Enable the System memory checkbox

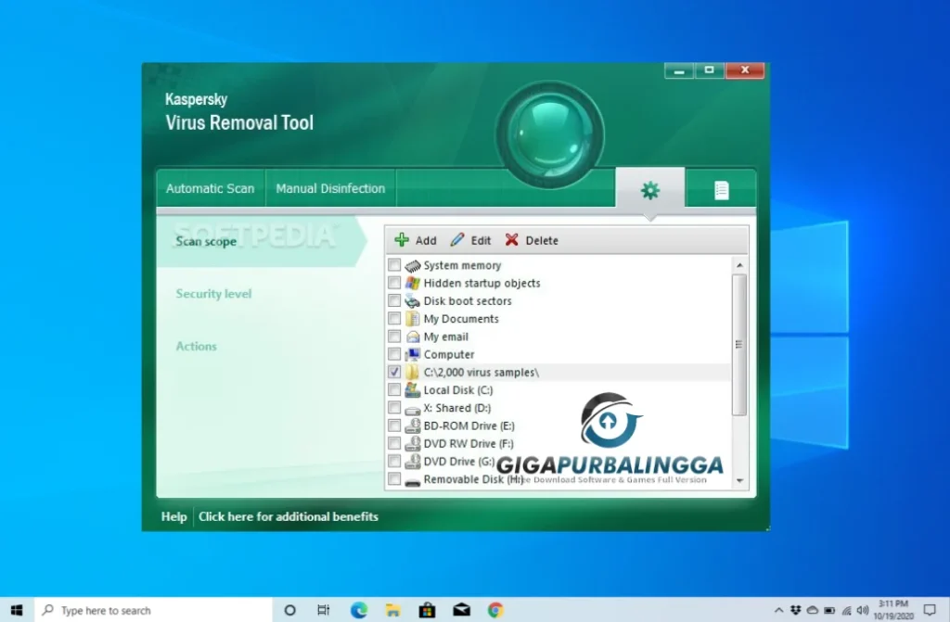click(393, 265)
